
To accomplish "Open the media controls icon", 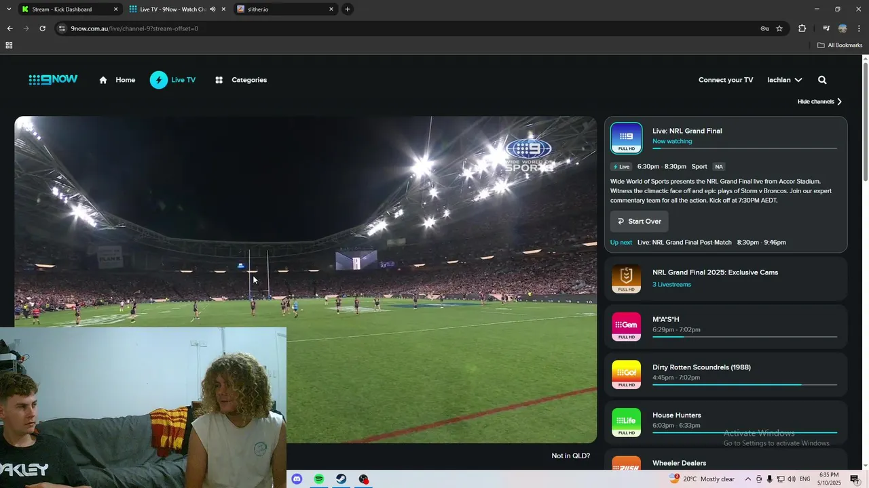I will pos(826,28).
